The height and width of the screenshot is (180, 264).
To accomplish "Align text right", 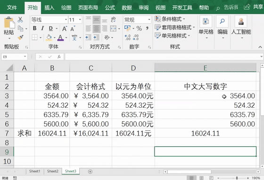I will click(x=104, y=28).
